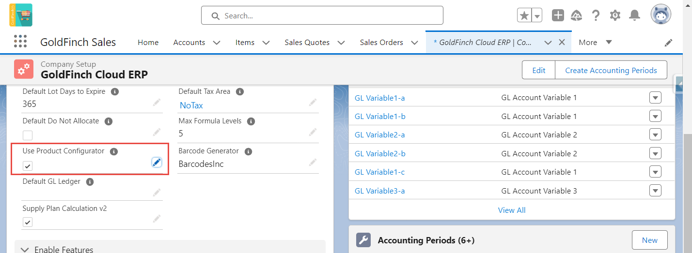Open the Favorites star icon
692x253 pixels.
click(524, 15)
